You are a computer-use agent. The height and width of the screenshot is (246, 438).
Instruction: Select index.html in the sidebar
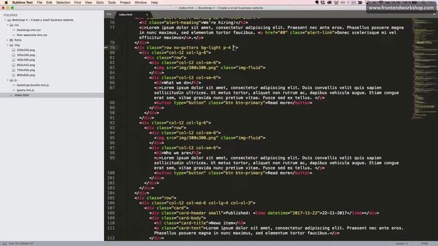[22, 96]
